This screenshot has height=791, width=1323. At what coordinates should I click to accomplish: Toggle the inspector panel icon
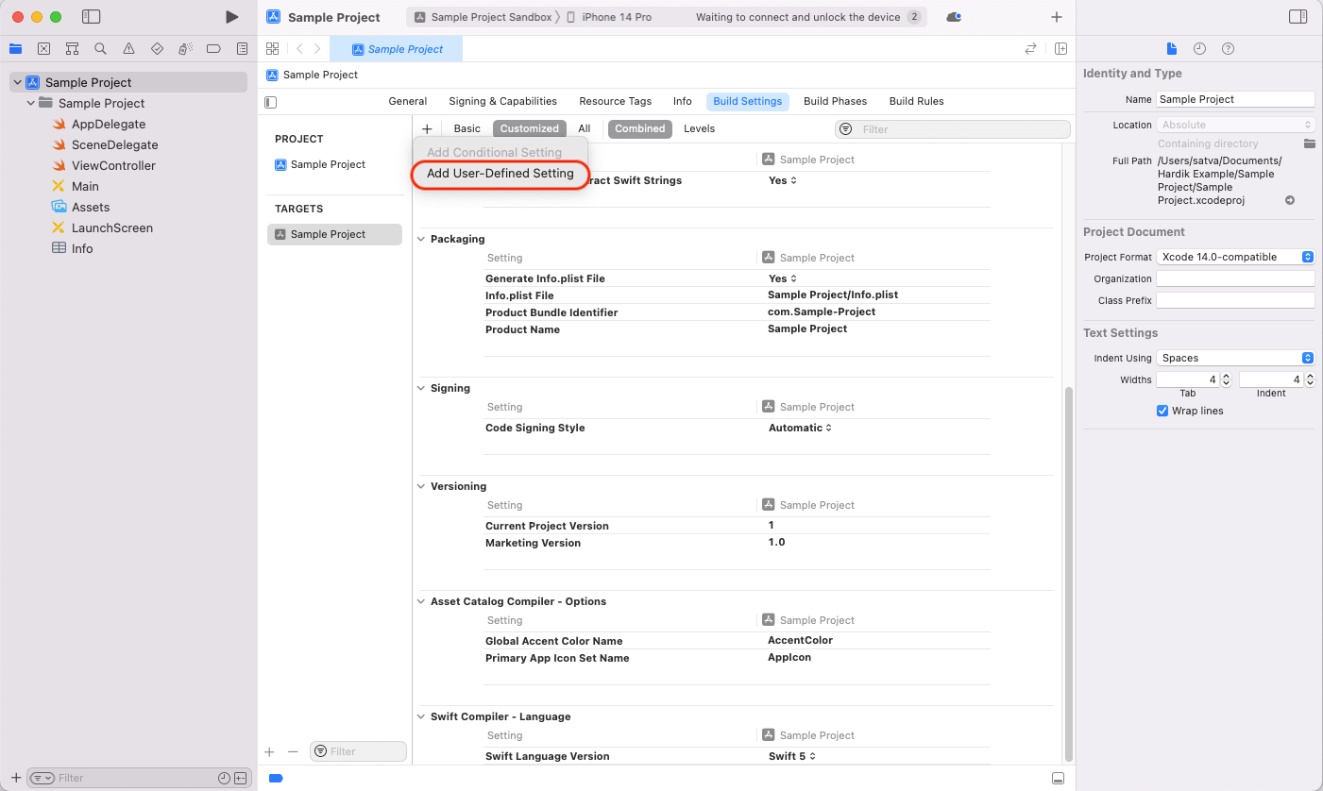point(1298,17)
